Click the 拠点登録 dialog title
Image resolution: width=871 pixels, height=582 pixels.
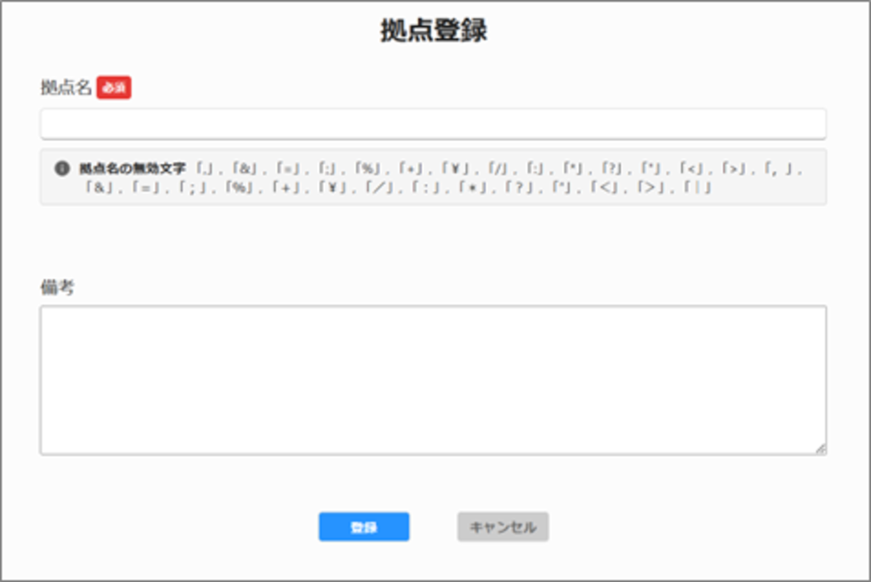[434, 31]
